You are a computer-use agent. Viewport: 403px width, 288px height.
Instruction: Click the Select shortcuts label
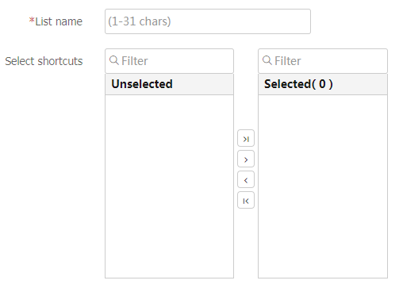click(x=44, y=61)
